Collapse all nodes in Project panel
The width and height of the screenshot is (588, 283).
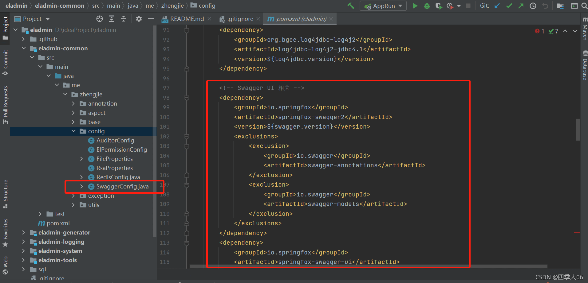(124, 19)
